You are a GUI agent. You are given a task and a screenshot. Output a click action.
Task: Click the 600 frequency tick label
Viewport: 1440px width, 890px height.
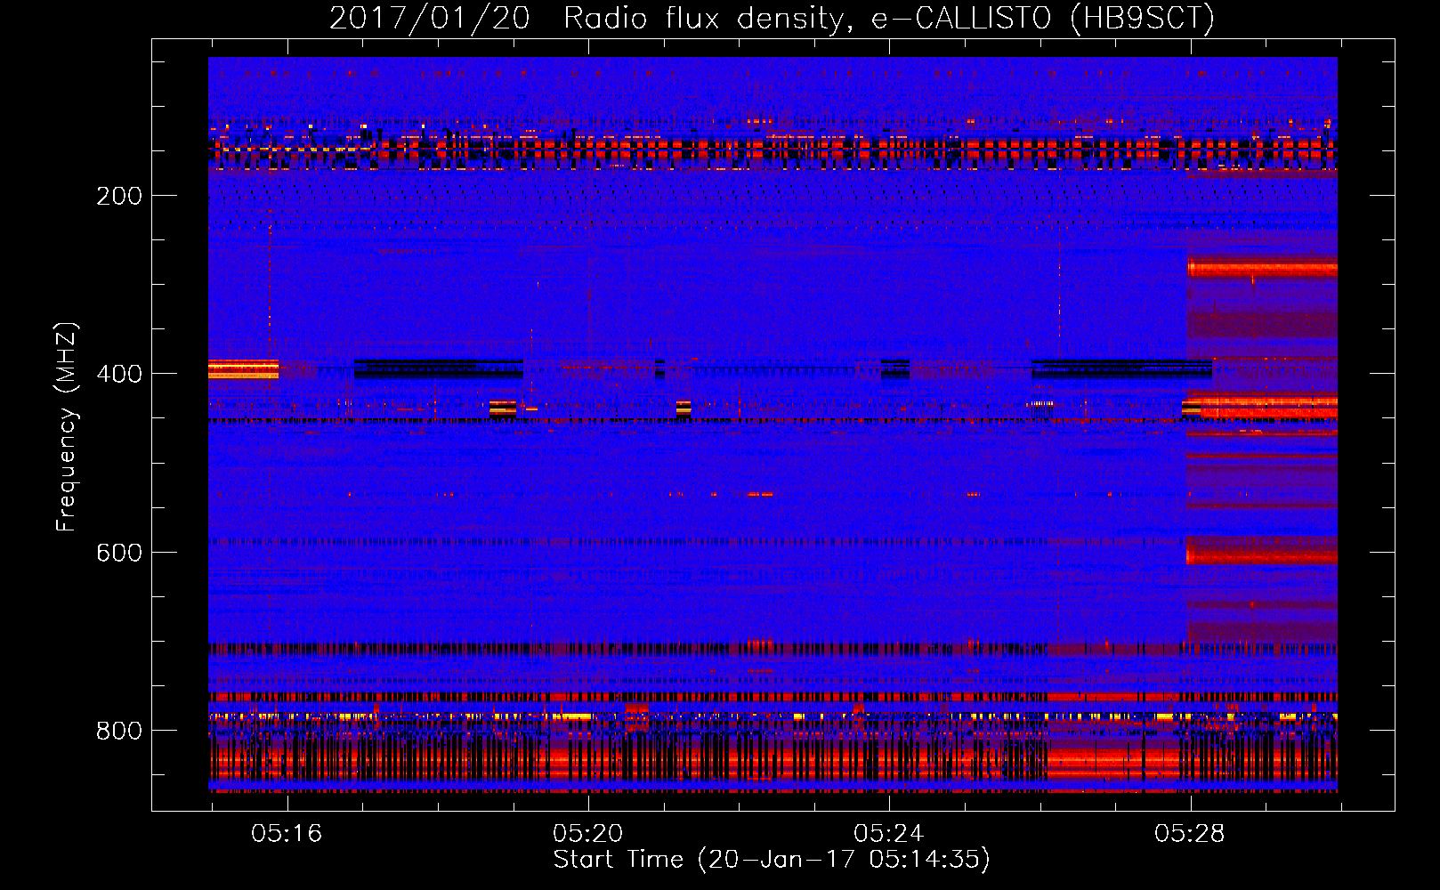tap(119, 553)
